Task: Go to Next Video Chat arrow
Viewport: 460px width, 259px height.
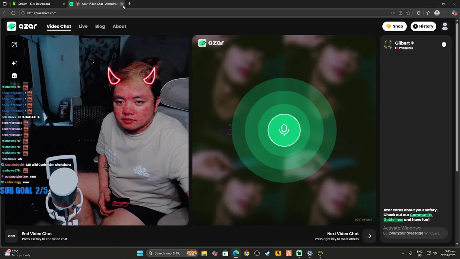Action: click(369, 236)
